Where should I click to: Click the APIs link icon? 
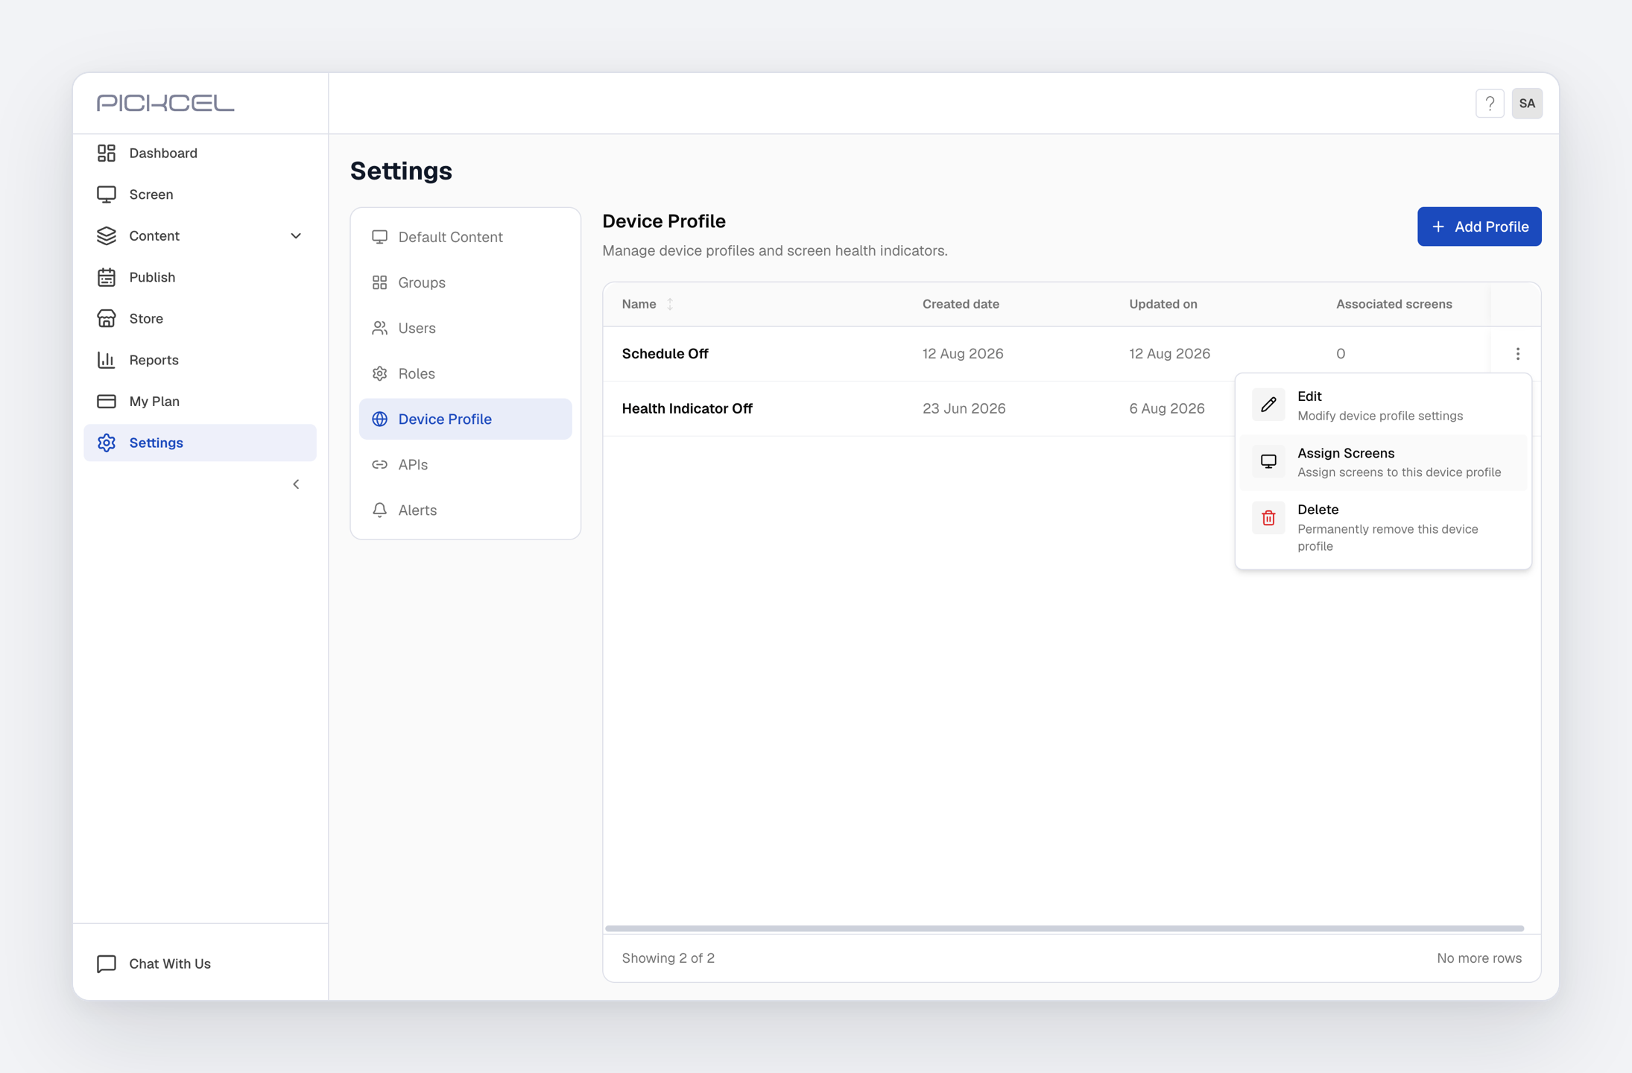click(x=379, y=464)
